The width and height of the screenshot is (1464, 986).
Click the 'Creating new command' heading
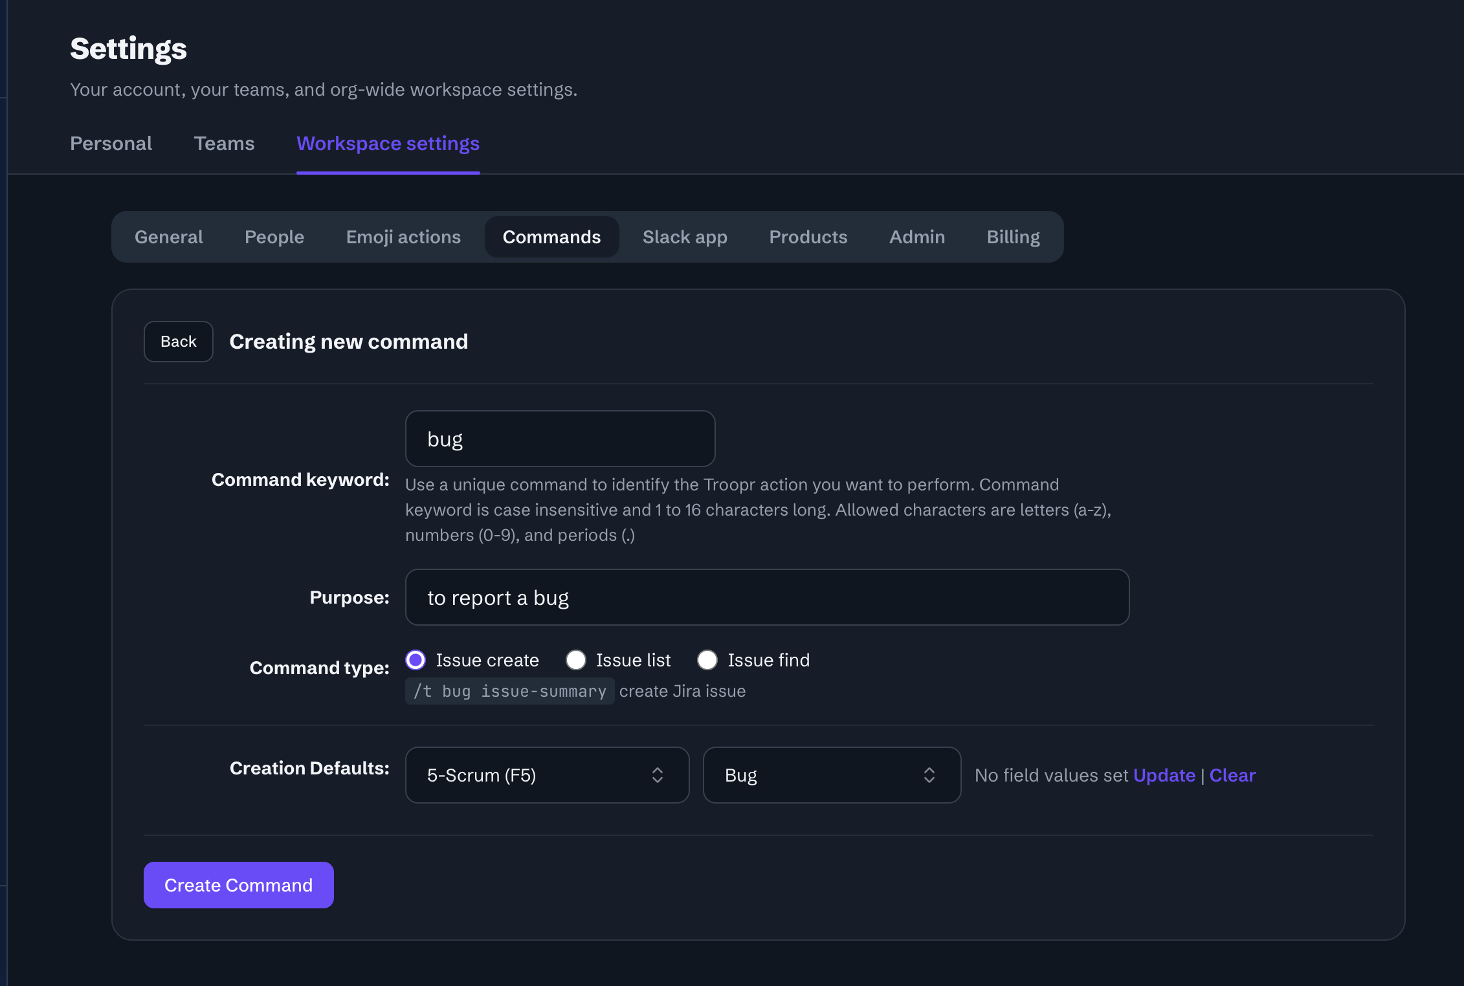[x=349, y=342]
